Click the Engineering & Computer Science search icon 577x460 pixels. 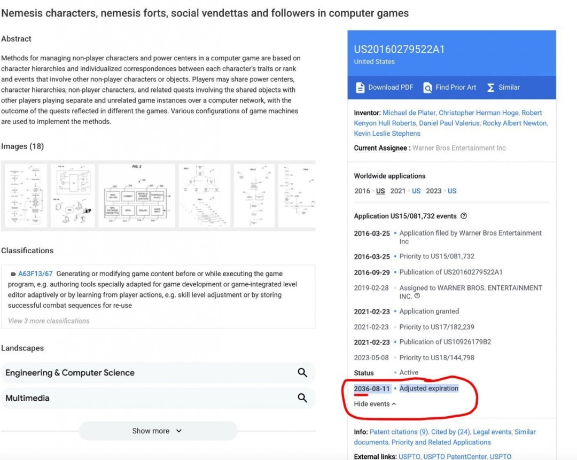tap(302, 373)
